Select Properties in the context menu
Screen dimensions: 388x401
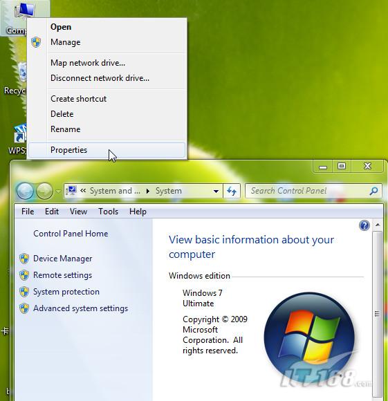click(107, 150)
